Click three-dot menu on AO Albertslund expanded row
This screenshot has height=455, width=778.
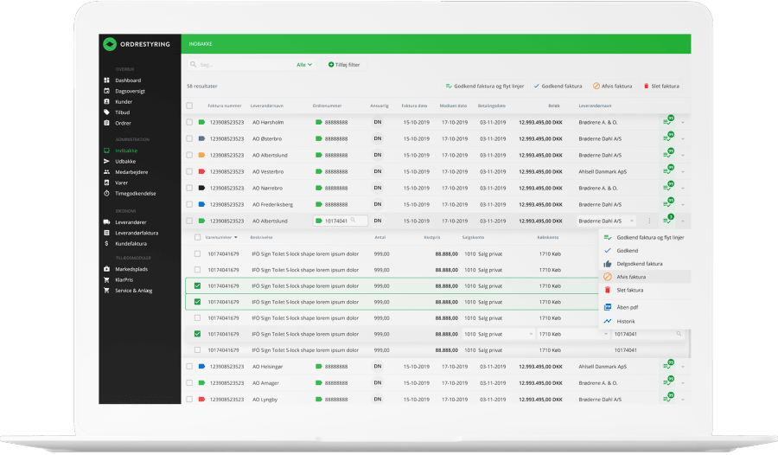pyautogui.click(x=649, y=221)
